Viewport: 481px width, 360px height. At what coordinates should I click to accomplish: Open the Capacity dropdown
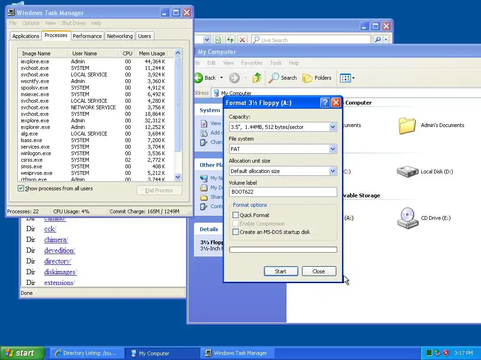[333, 127]
